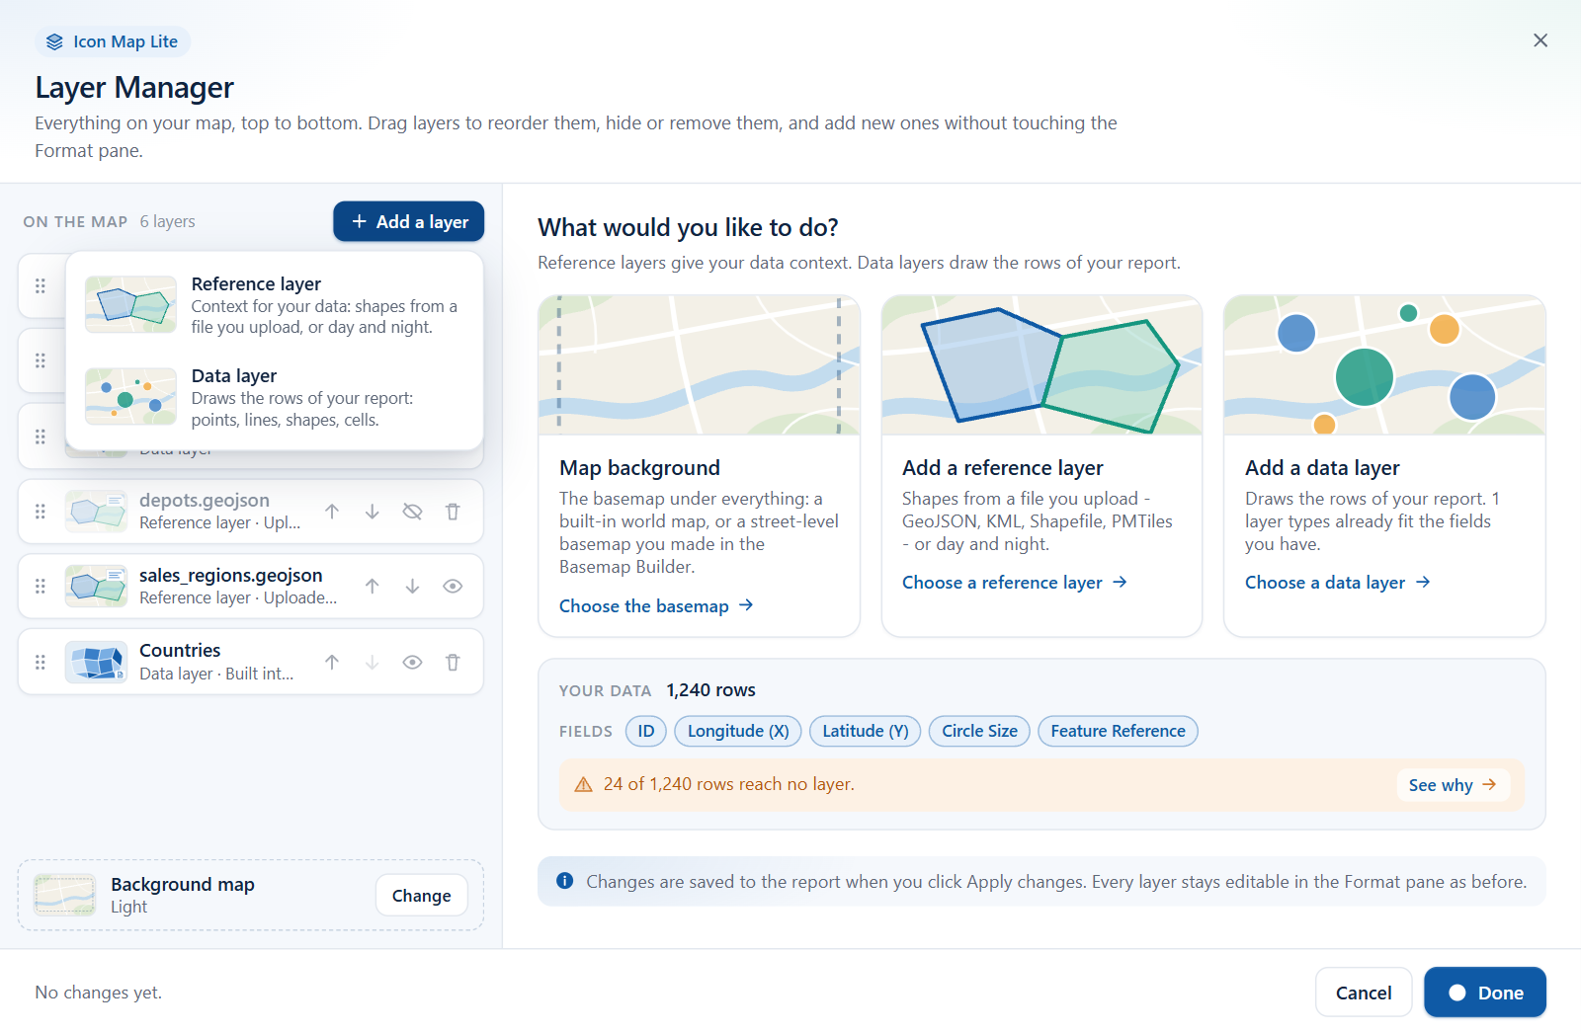Move depots.geojson layer down
This screenshot has height=1034, width=1581.
coord(373,512)
